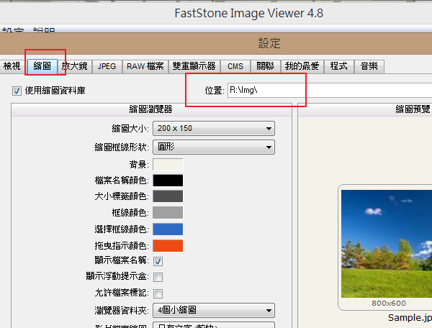Click the 縮圖預覽 section header
This screenshot has width=432, height=328.
413,109
